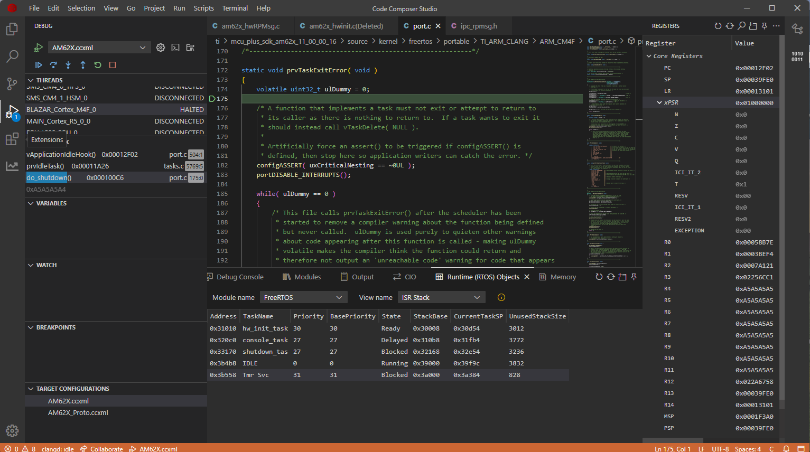The image size is (810, 452).
Task: Click the Spaces: 4 indentation setting
Action: click(x=748, y=449)
